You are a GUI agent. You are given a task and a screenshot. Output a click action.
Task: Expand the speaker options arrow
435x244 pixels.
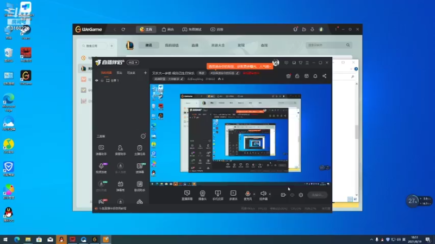click(x=270, y=194)
